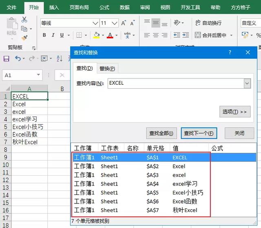The width and height of the screenshot is (261, 228).
Task: Center text horizontally in cell
Action: click(156, 35)
